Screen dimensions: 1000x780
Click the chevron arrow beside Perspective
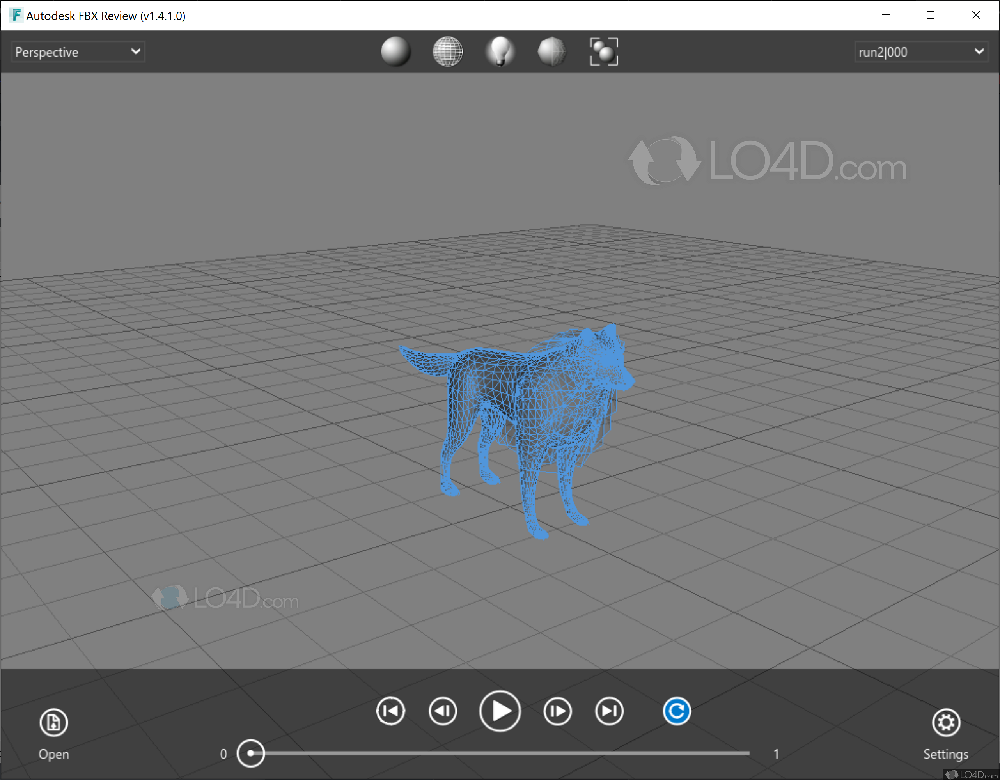pyautogui.click(x=136, y=51)
